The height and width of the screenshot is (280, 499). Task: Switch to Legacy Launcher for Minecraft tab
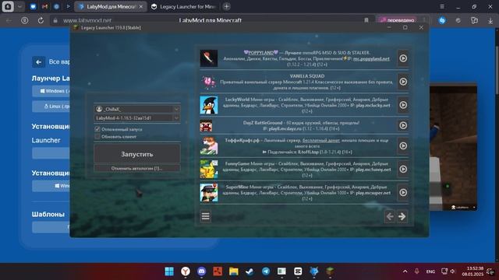(184, 6)
